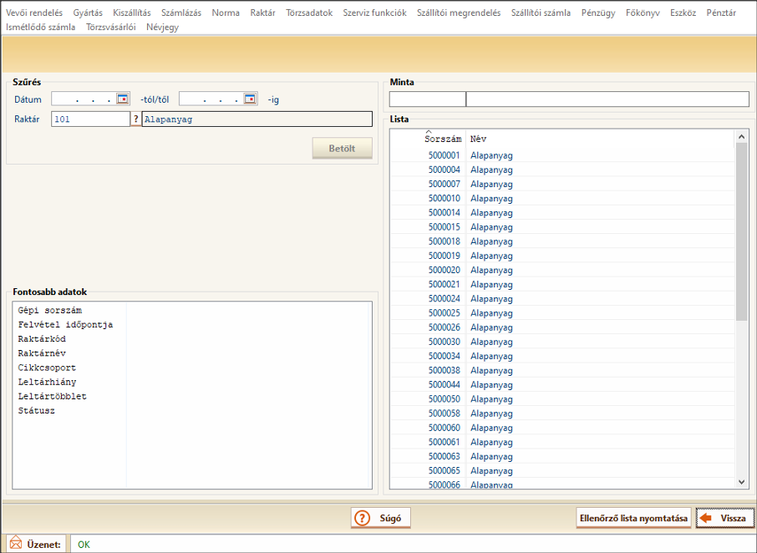Open Törzsvásárlói menu
Screen dimensions: 757x553
tap(111, 28)
